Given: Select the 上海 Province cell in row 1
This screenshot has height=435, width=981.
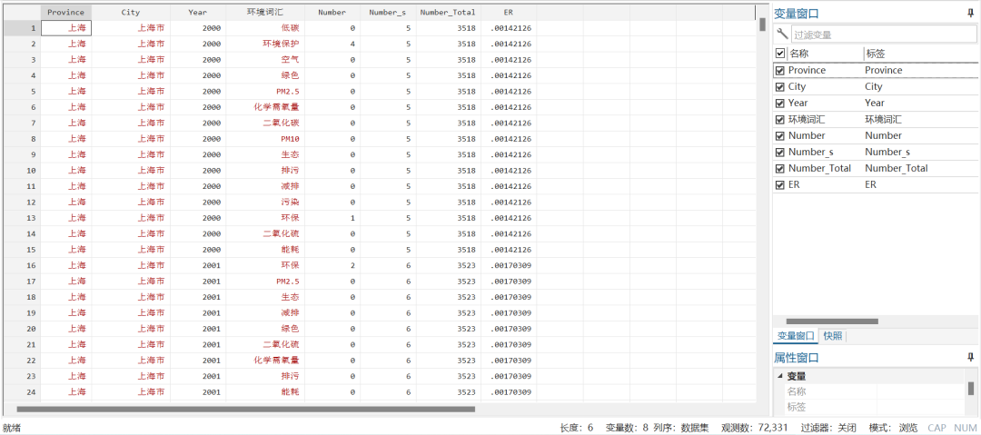Looking at the screenshot, I should click(x=66, y=28).
